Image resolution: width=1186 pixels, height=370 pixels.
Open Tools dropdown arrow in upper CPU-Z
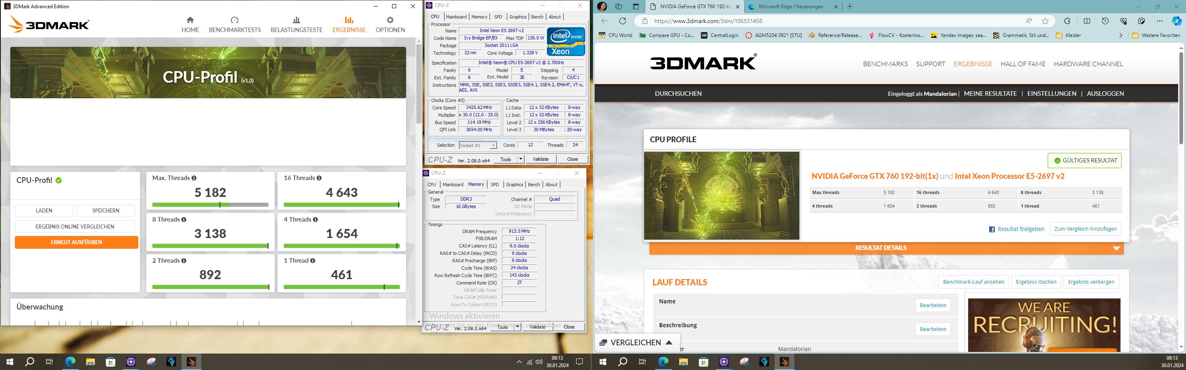click(x=521, y=159)
